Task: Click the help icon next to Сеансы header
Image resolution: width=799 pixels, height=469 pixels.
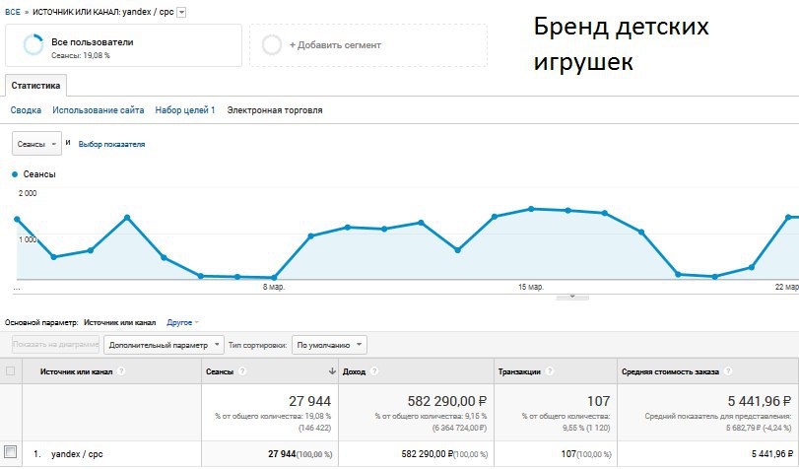Action: click(x=242, y=371)
